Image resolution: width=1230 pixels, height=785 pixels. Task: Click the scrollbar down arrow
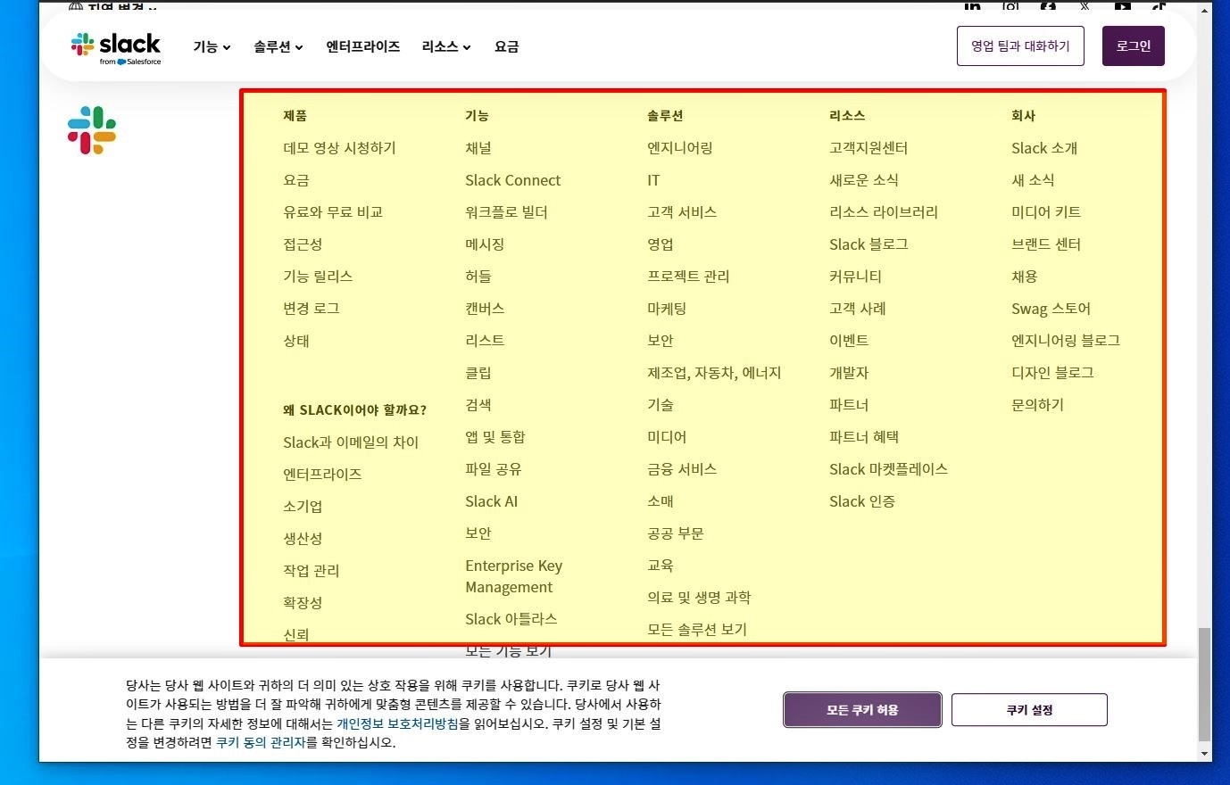(1204, 754)
